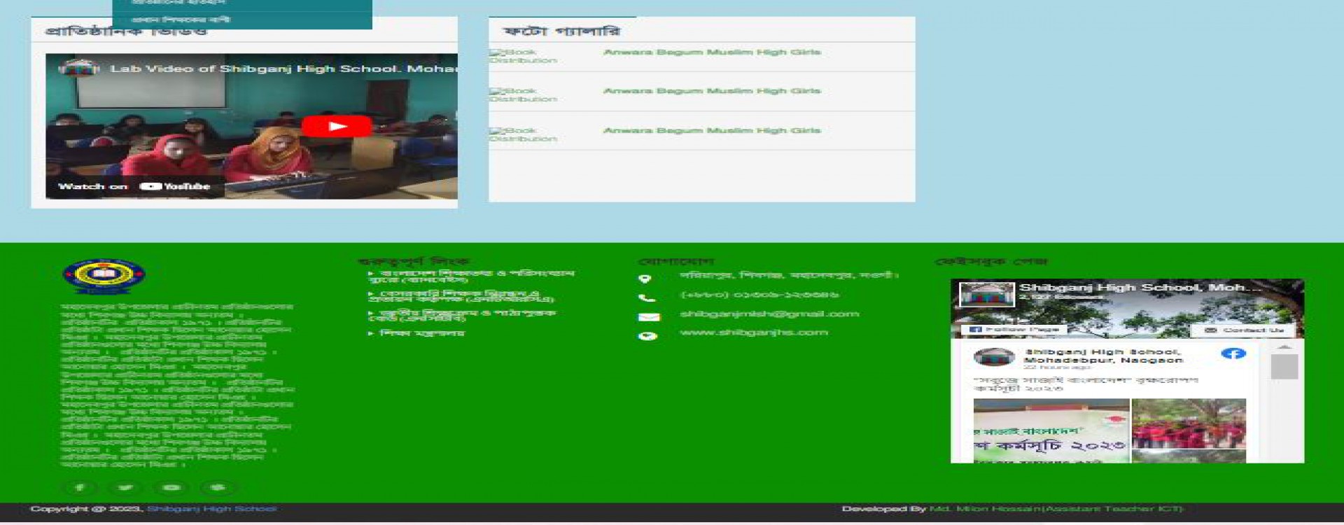This screenshot has height=525, width=1344.
Task: Click shibganjmlsh@gmail.com email address
Action: click(x=769, y=314)
